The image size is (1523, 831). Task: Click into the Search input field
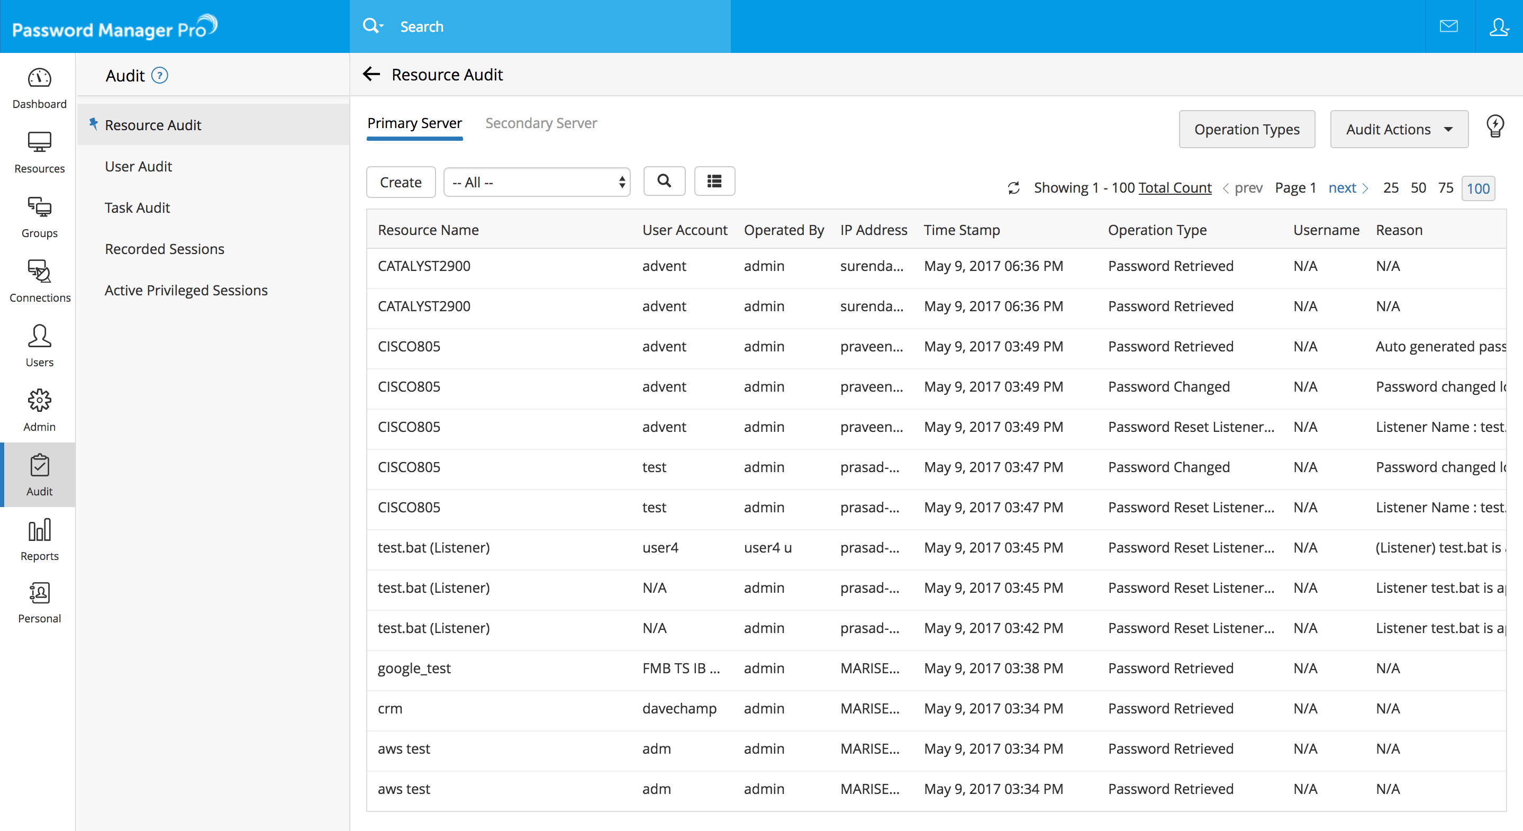556,26
